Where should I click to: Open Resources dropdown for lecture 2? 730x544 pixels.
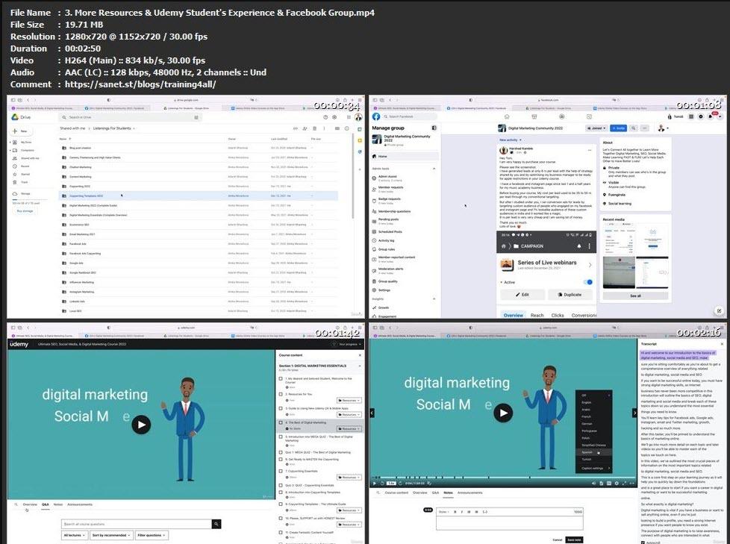pos(349,400)
